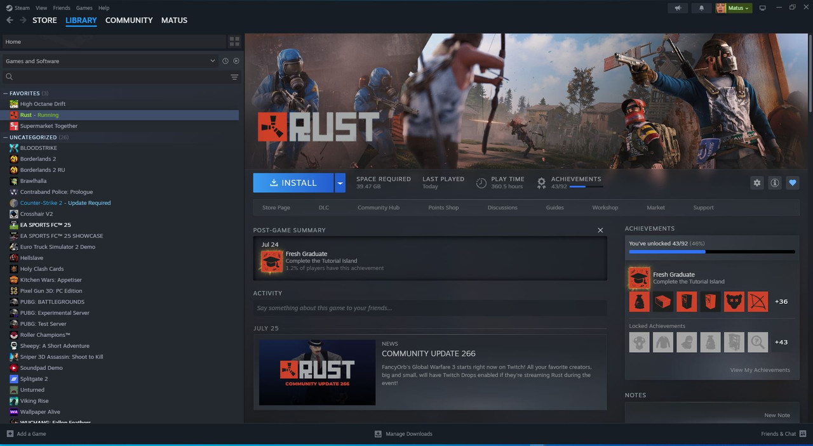Image resolution: width=813 pixels, height=446 pixels.
Task: Click the bear unlocked achievement icon
Action: click(734, 302)
